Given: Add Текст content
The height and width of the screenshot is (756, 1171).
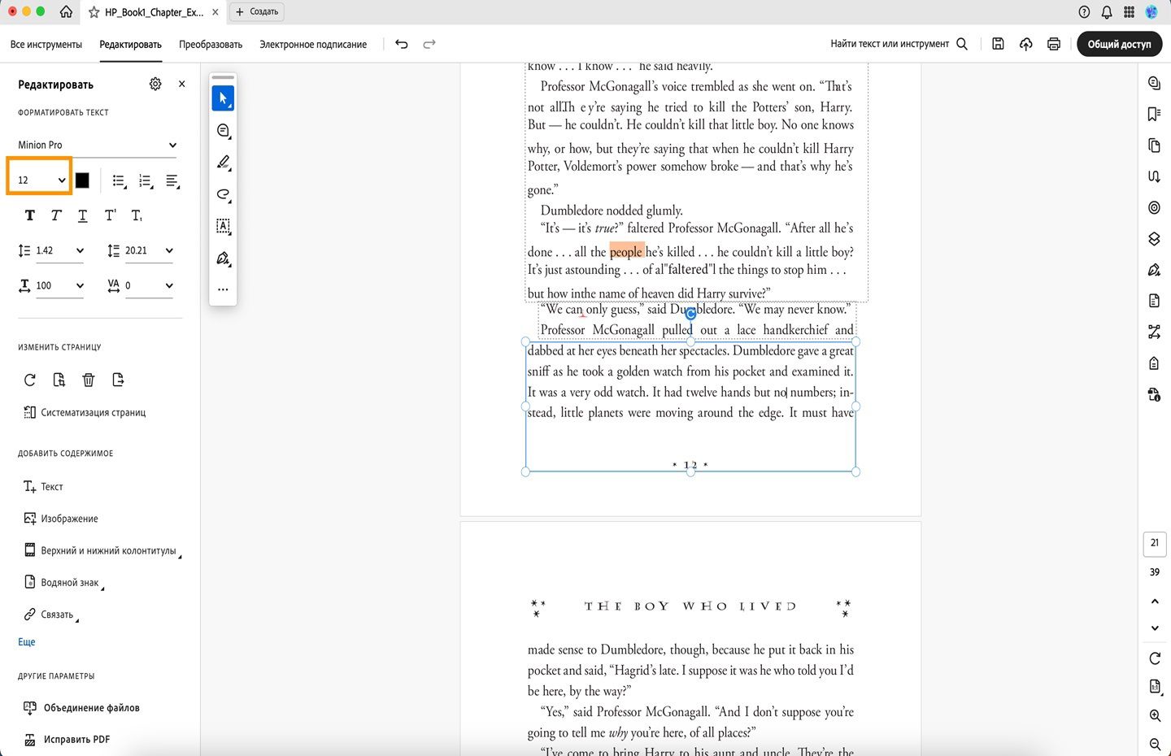Looking at the screenshot, I should pyautogui.click(x=43, y=486).
